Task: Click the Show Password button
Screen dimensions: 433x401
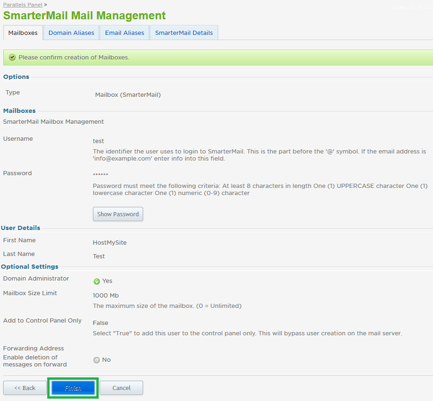Action: click(118, 214)
